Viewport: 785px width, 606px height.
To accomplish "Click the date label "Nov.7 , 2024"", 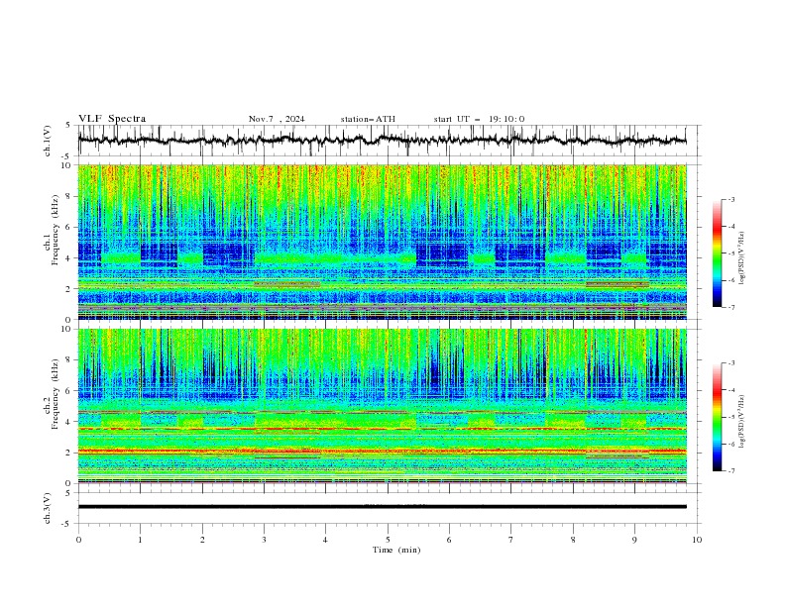I will click(277, 119).
